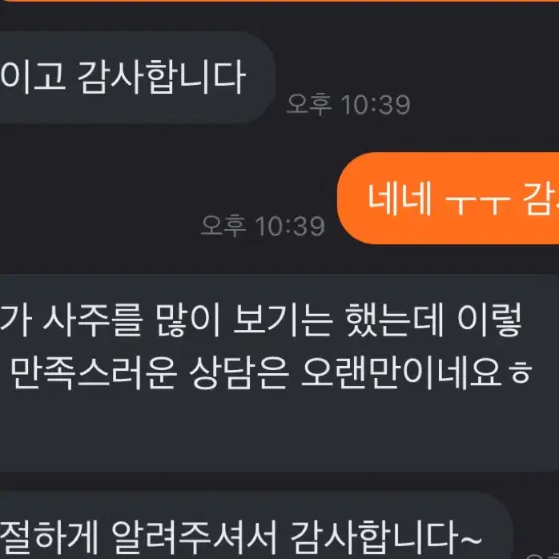Tap the 오후 10:39 timestamp left of orange bubble

click(263, 226)
